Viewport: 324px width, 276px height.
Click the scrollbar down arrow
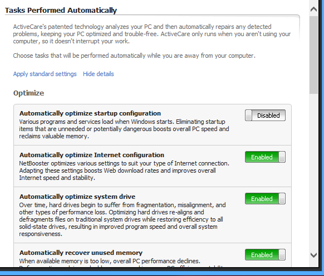click(313, 255)
